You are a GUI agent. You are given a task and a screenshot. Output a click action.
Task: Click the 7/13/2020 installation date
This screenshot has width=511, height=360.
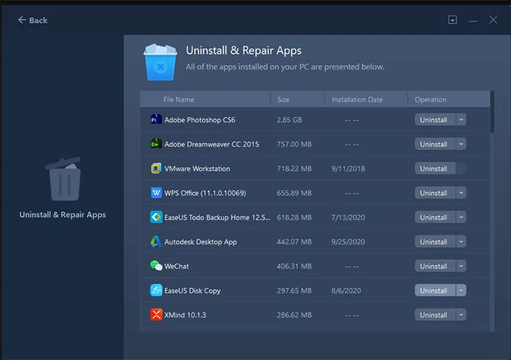click(348, 217)
